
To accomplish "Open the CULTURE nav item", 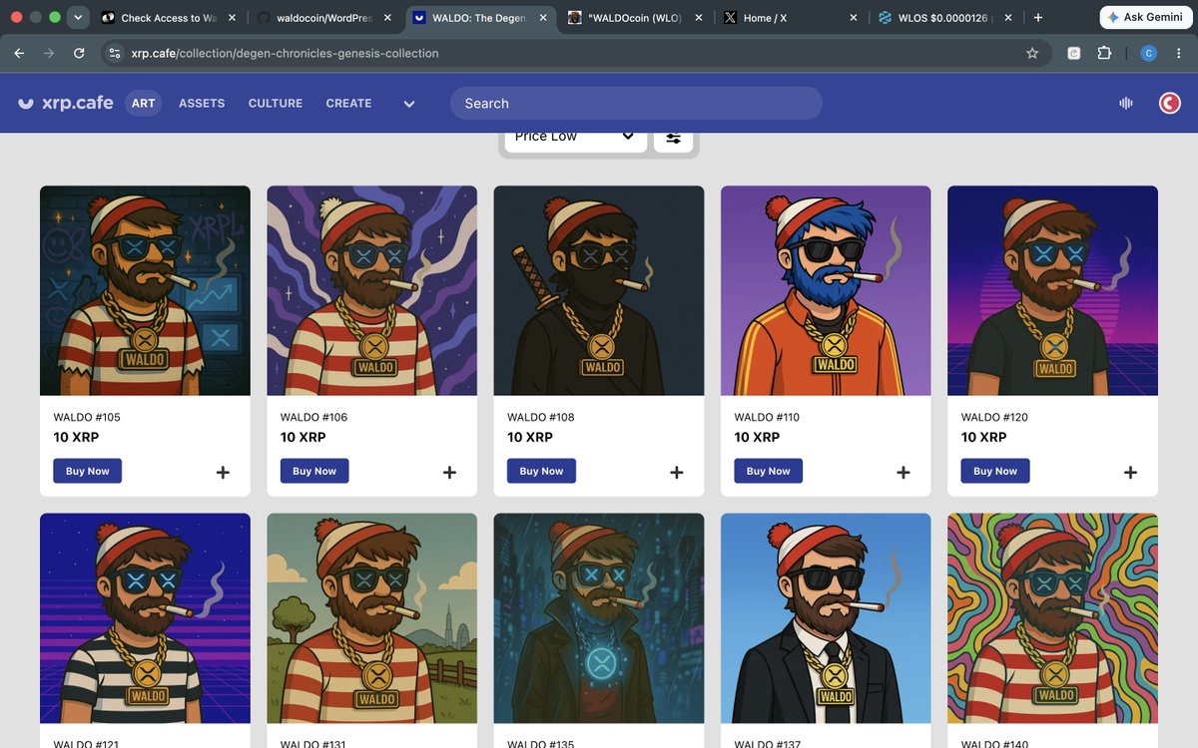I will [276, 103].
